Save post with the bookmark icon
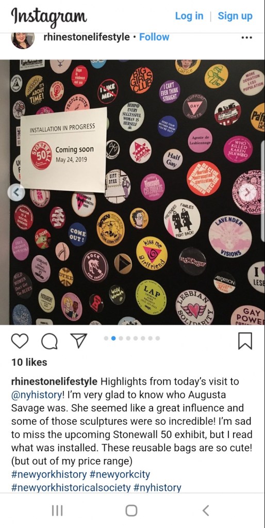Image resolution: width=265 pixels, height=528 pixels. point(245,341)
